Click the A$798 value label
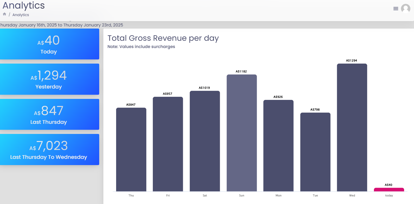This screenshot has height=204, width=414. coord(315,110)
